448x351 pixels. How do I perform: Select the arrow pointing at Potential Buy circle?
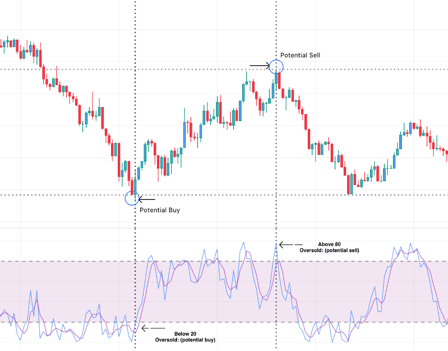tap(147, 199)
